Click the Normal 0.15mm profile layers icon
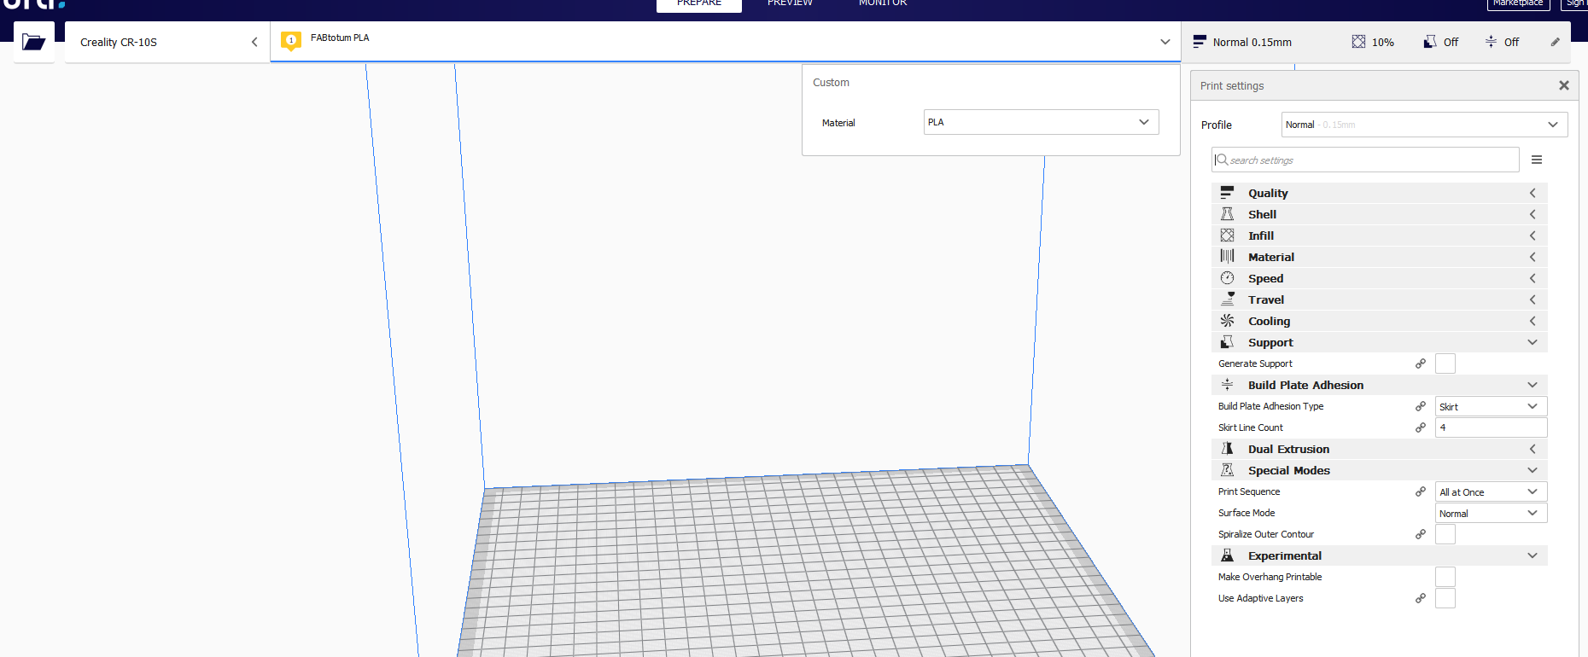 tap(1200, 42)
